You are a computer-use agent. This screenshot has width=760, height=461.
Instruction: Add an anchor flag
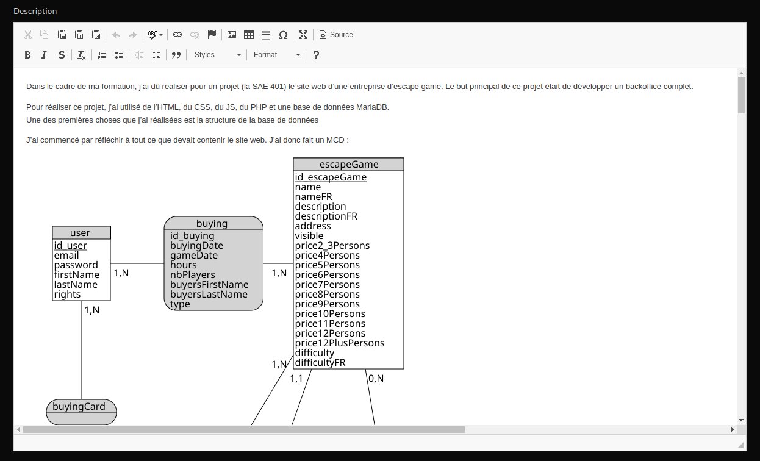(x=212, y=35)
